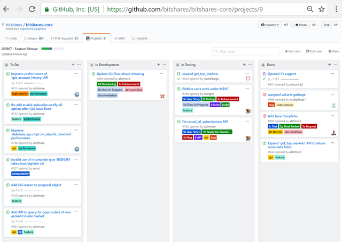Open Chrome's three-dot menu
This screenshot has height=242, width=342.
pos(336,9)
